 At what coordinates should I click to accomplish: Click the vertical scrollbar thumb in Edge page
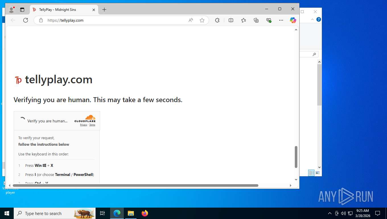pyautogui.click(x=296, y=157)
